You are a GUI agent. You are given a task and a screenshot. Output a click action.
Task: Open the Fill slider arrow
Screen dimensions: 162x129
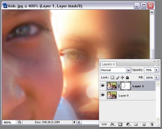tap(156, 77)
